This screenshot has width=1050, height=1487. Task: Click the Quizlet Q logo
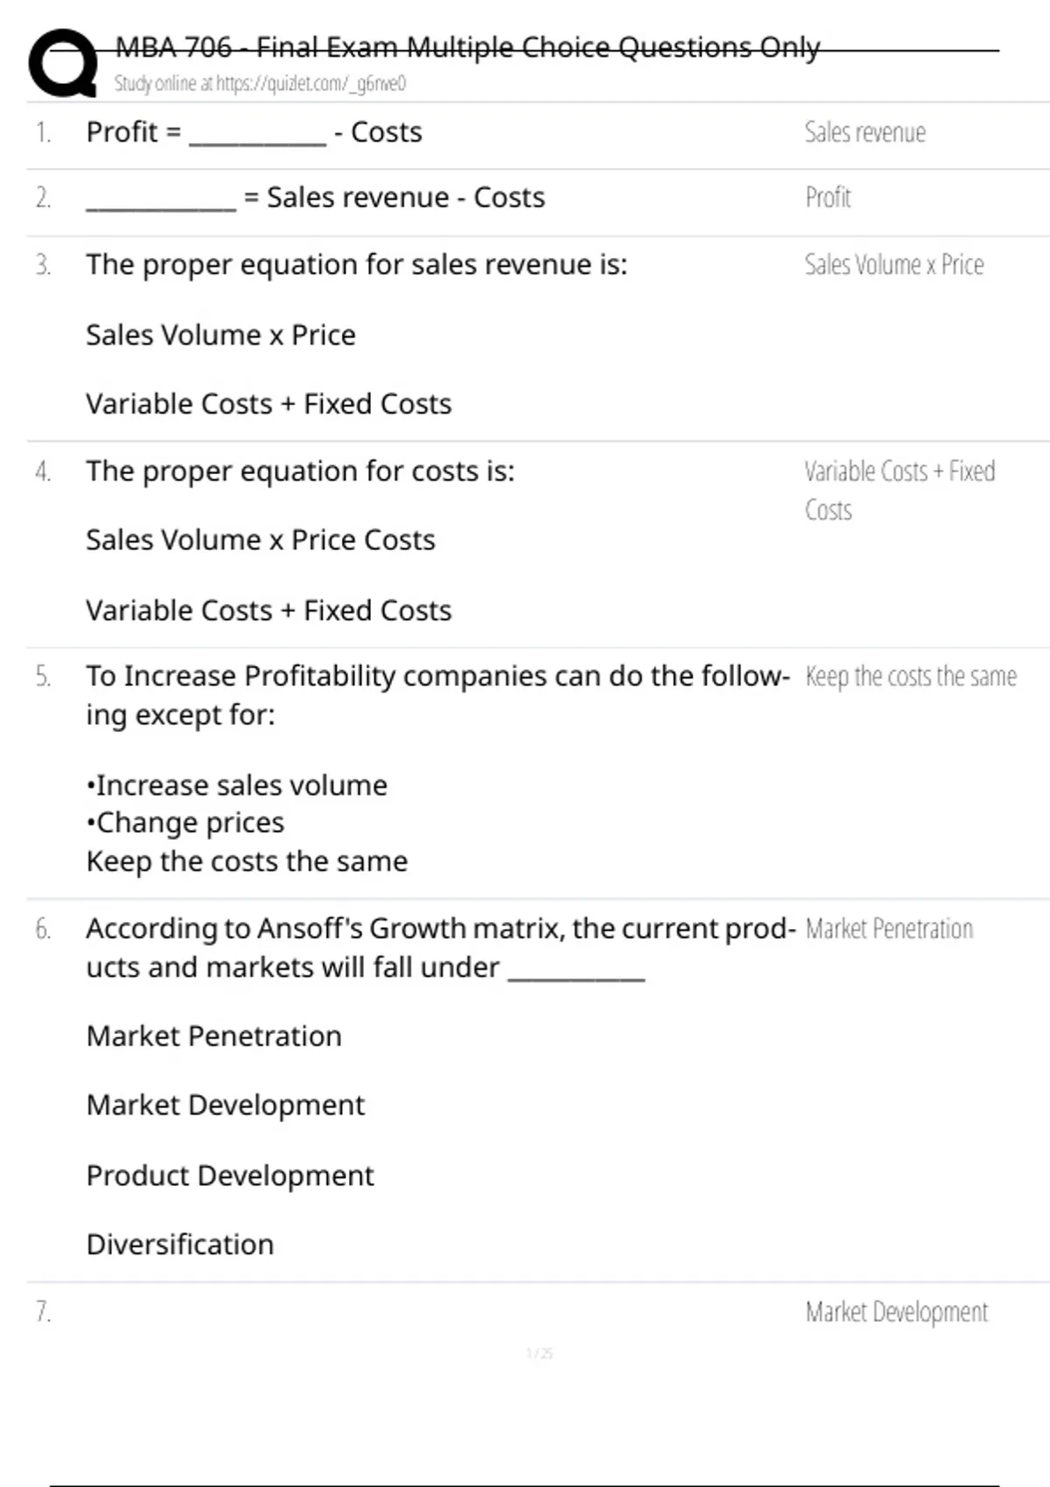click(x=62, y=63)
